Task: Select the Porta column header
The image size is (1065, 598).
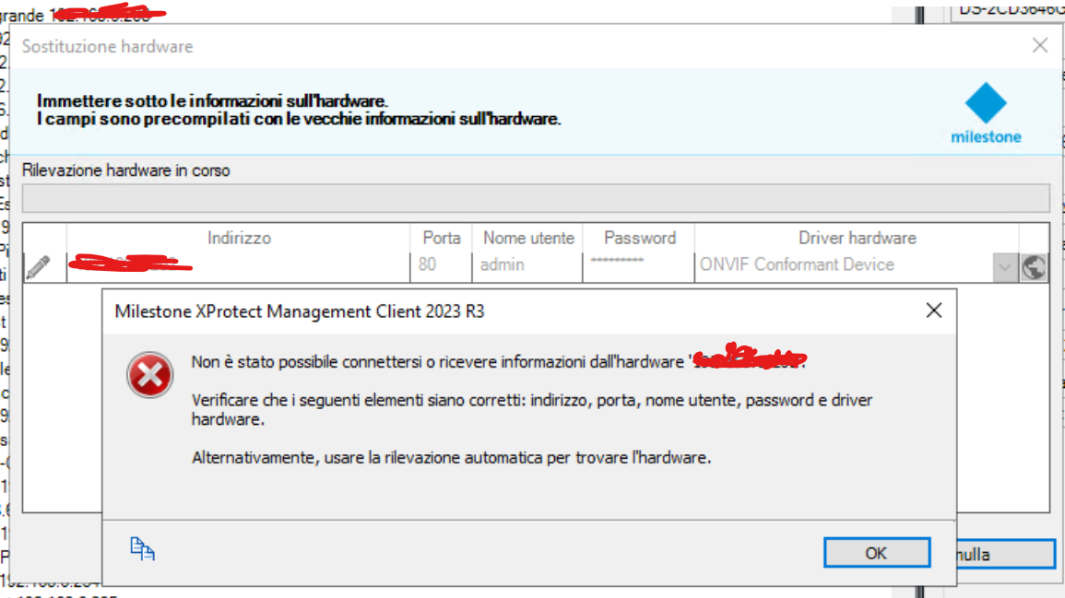Action: click(x=441, y=238)
